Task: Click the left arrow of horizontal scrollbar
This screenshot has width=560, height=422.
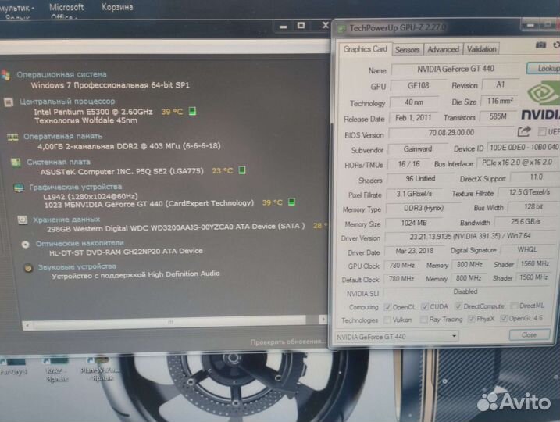Action: pos(27,326)
